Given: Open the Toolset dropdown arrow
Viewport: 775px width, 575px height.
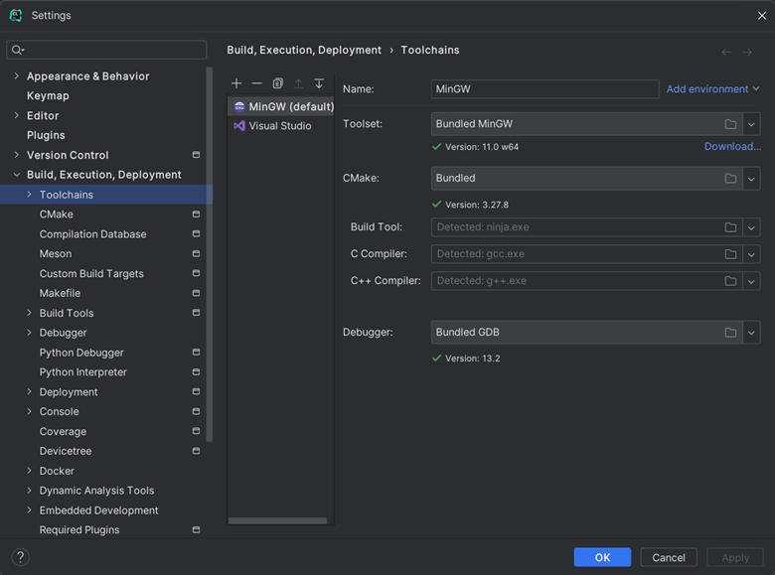Looking at the screenshot, I should (x=751, y=124).
